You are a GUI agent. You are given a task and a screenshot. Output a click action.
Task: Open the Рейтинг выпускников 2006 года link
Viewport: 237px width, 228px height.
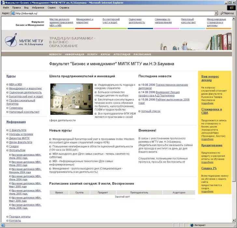[164, 101]
